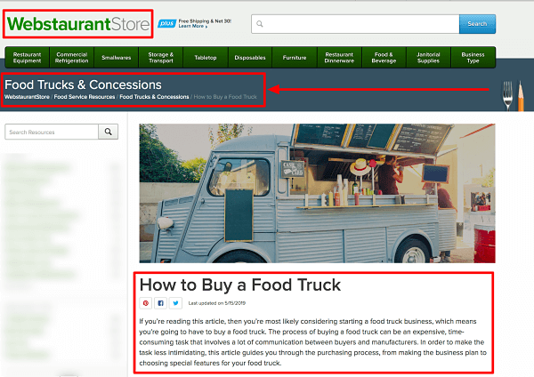This screenshot has width=534, height=377.
Task: Click the Last updated on 5/15/2019 text
Action: [217, 303]
